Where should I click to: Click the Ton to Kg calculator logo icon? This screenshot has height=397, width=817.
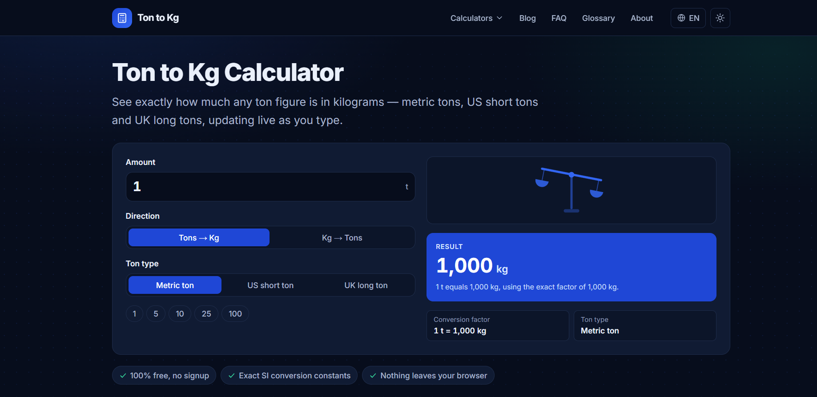(122, 18)
